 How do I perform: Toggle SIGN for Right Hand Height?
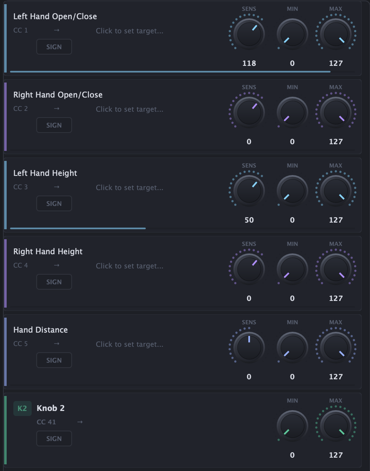[x=54, y=282]
